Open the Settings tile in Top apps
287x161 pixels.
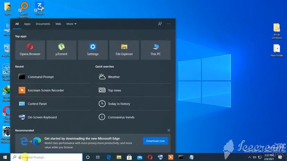click(93, 50)
